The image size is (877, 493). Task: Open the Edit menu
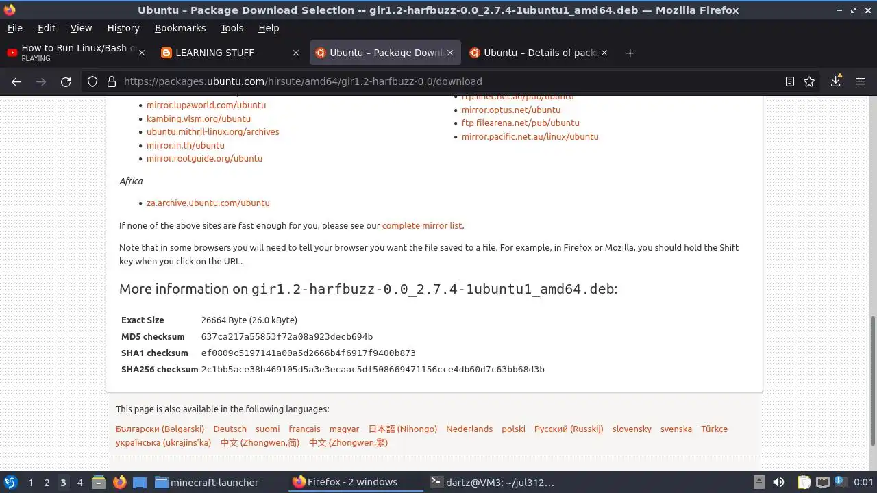click(47, 28)
